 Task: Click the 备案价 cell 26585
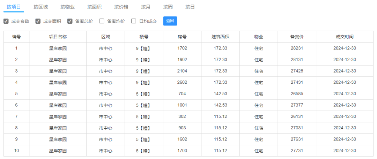click(x=297, y=94)
